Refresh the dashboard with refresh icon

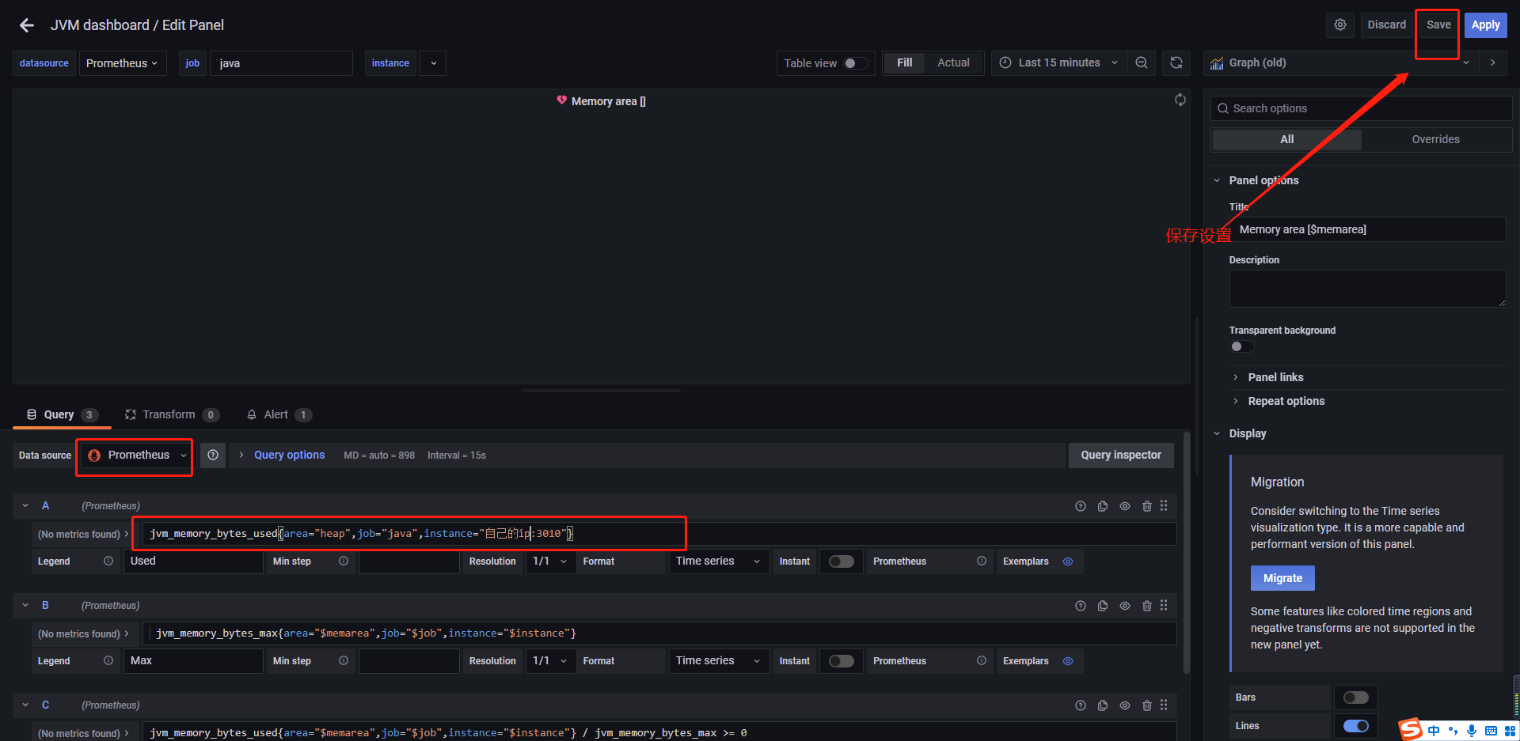coord(1176,63)
